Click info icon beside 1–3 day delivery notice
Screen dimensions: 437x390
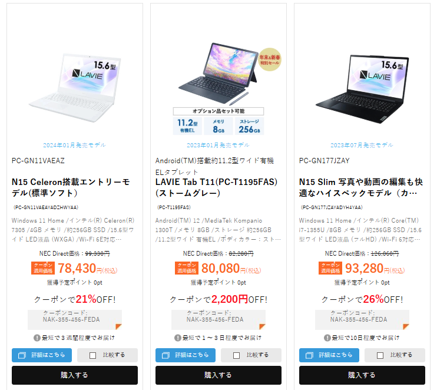[x=177, y=338]
